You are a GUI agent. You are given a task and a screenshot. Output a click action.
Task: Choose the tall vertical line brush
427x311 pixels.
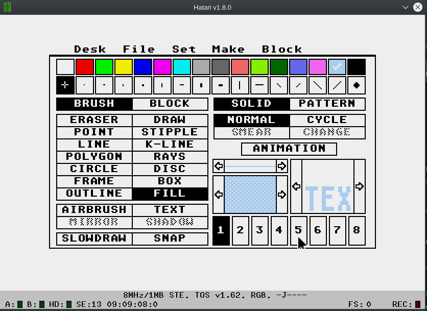pos(240,85)
